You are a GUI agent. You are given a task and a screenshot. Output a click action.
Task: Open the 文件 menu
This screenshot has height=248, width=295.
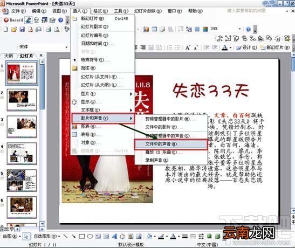click(18, 11)
